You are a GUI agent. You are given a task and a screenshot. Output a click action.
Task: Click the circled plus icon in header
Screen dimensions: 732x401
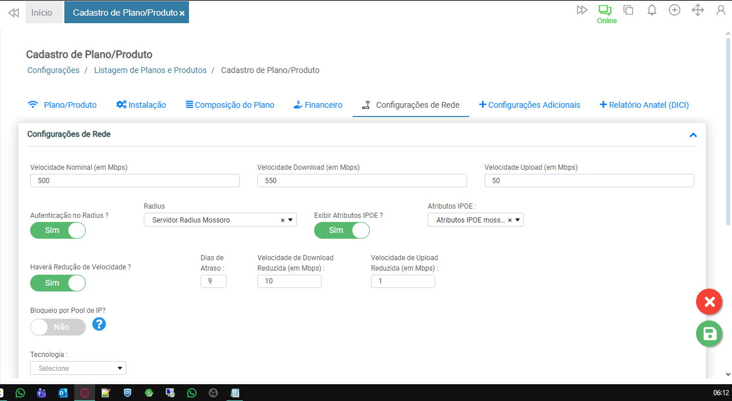(675, 10)
